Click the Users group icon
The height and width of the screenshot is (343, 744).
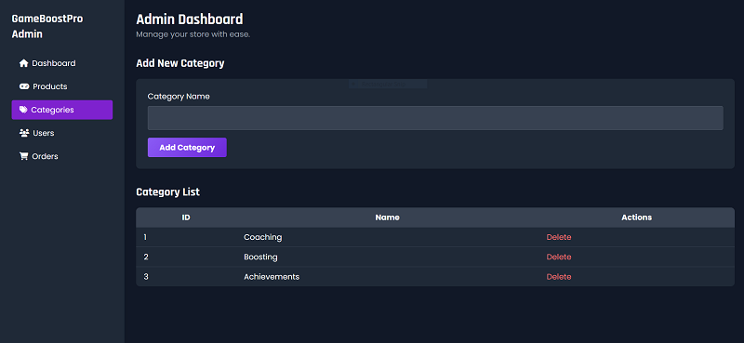[x=24, y=133]
